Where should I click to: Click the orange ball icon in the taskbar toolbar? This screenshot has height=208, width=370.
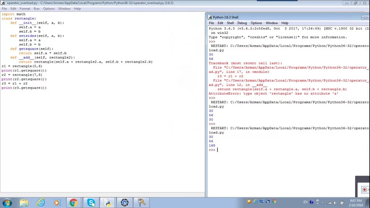point(249,202)
